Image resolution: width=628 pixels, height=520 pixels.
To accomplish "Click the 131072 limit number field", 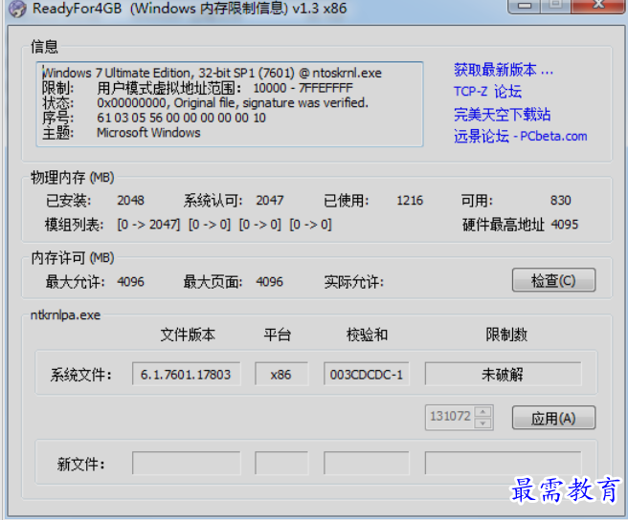I will point(450,417).
